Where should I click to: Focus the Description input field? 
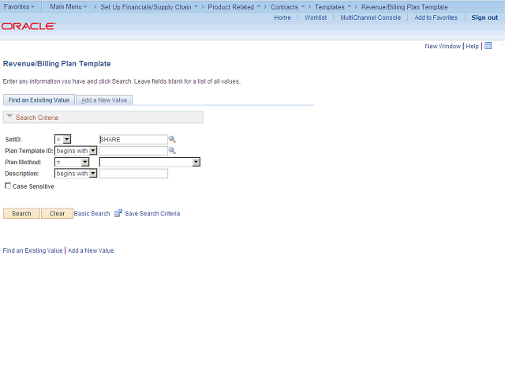(133, 174)
